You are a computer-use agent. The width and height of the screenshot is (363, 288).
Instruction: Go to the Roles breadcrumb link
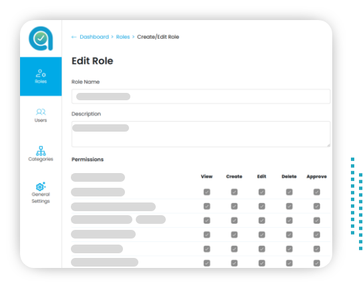(123, 37)
